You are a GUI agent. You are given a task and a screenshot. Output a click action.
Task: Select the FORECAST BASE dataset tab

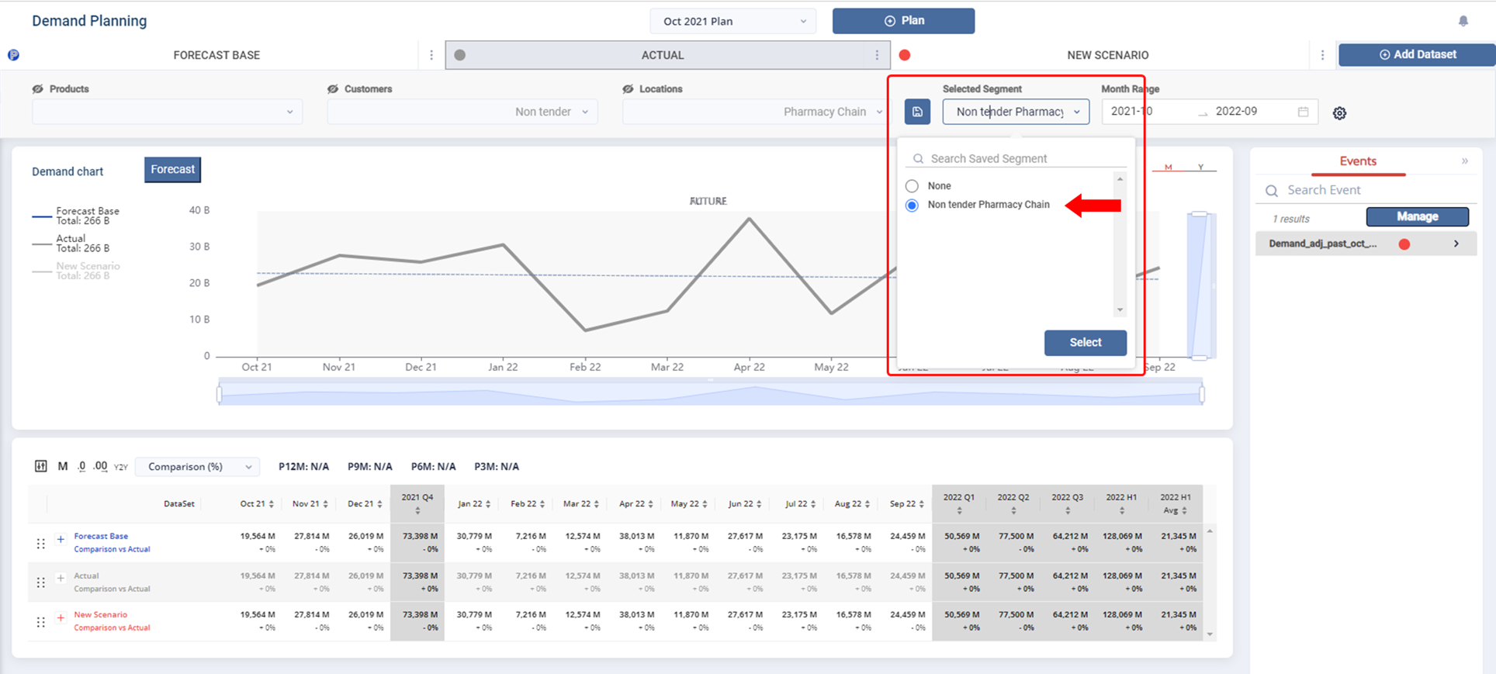point(216,55)
